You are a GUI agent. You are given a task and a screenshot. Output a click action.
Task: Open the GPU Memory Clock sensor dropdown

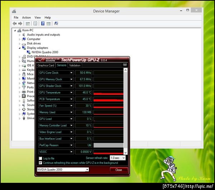[x=71, y=79]
